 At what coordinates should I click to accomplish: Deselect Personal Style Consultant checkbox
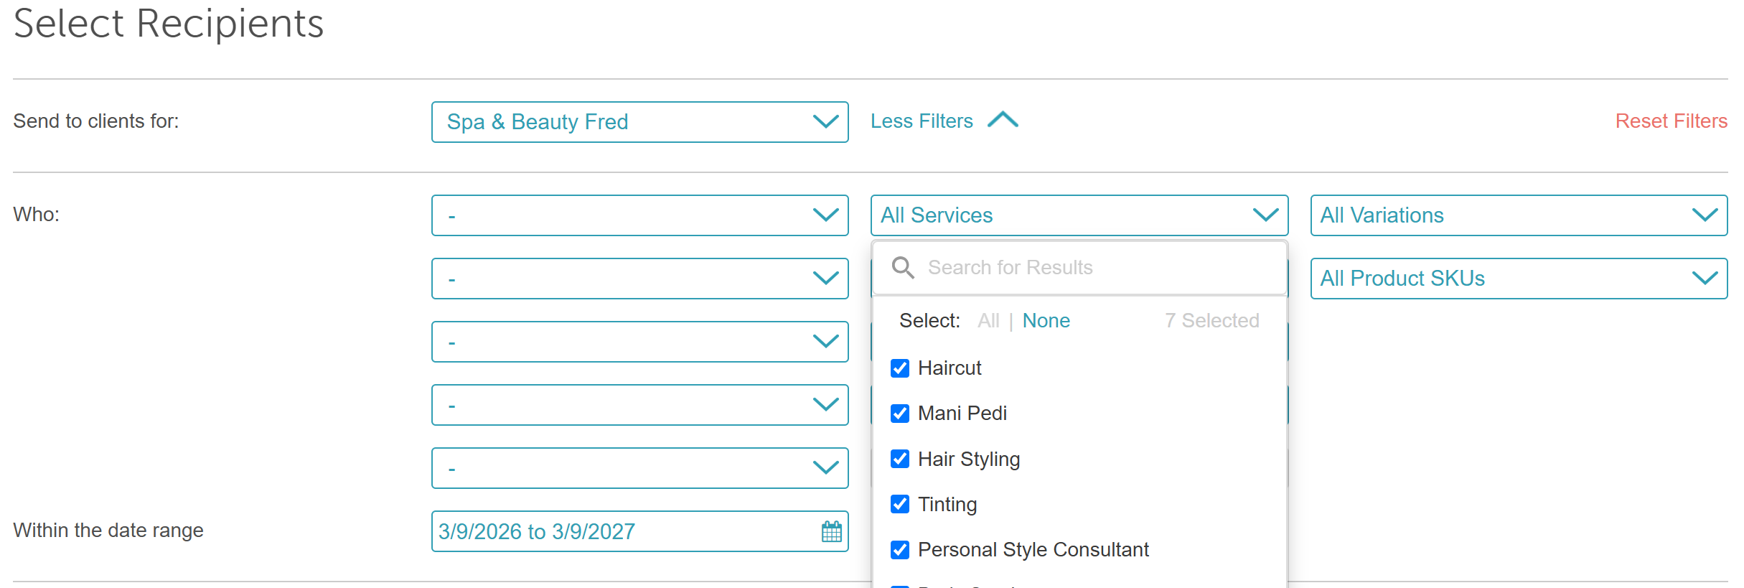(900, 550)
